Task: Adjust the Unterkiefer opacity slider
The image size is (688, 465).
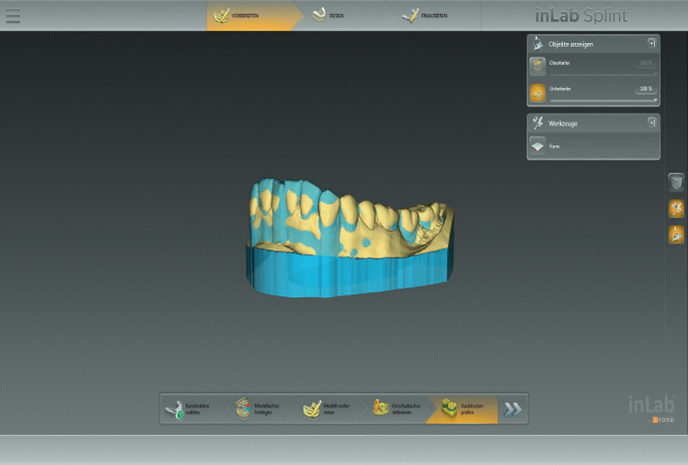Action: pyautogui.click(x=603, y=100)
